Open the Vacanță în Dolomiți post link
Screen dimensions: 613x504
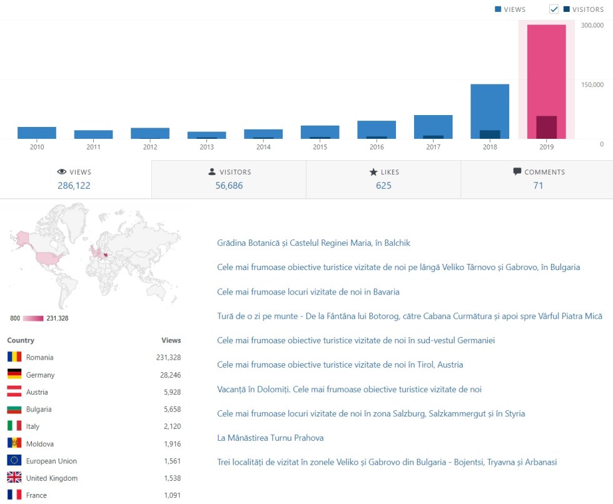(349, 389)
